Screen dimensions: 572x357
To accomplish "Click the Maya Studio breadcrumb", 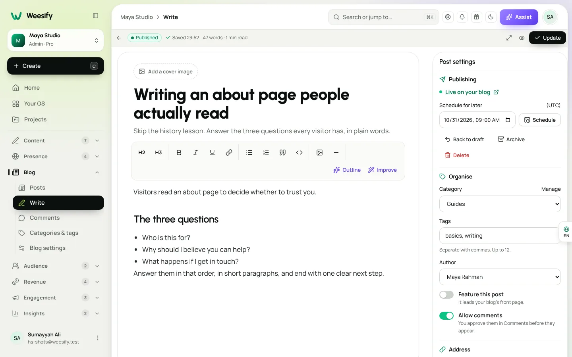I will (137, 17).
